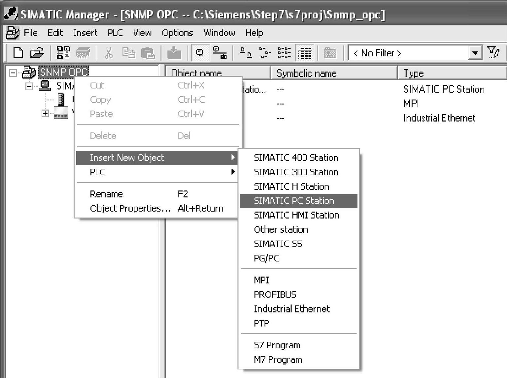
Task: Select SIMATIC 400 Station from submenu
Action: point(299,158)
